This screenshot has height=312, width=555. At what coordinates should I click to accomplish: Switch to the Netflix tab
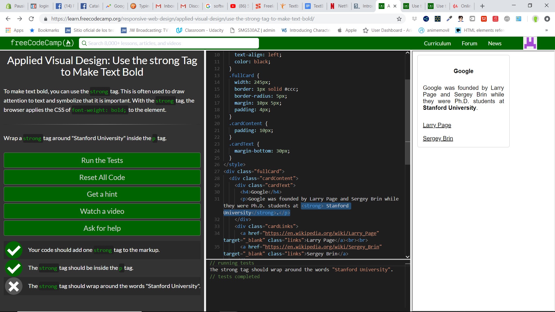click(x=340, y=6)
